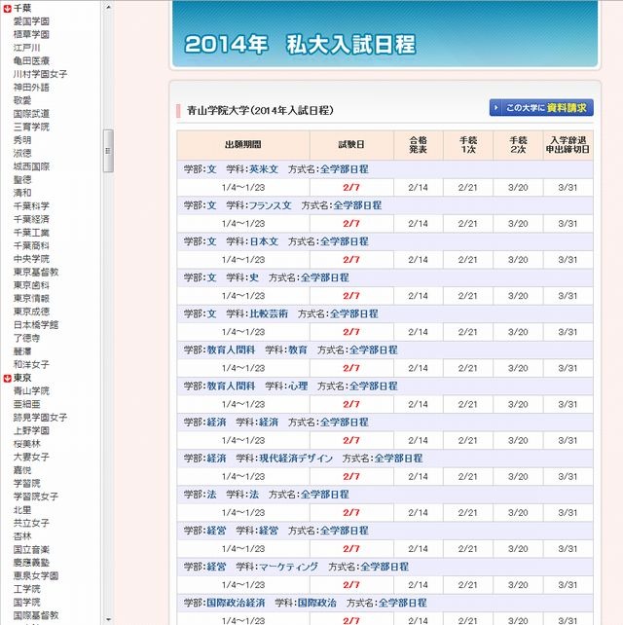
Task: Select 東京成徳 in the sidebar
Action: coord(31,312)
